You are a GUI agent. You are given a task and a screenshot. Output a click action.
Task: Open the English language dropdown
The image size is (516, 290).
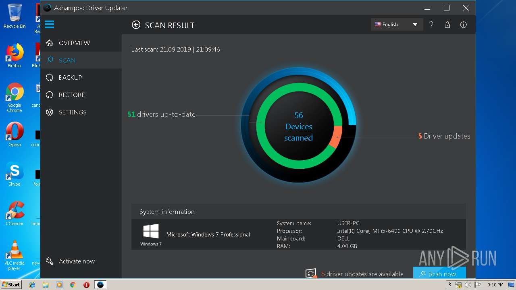tap(397, 25)
